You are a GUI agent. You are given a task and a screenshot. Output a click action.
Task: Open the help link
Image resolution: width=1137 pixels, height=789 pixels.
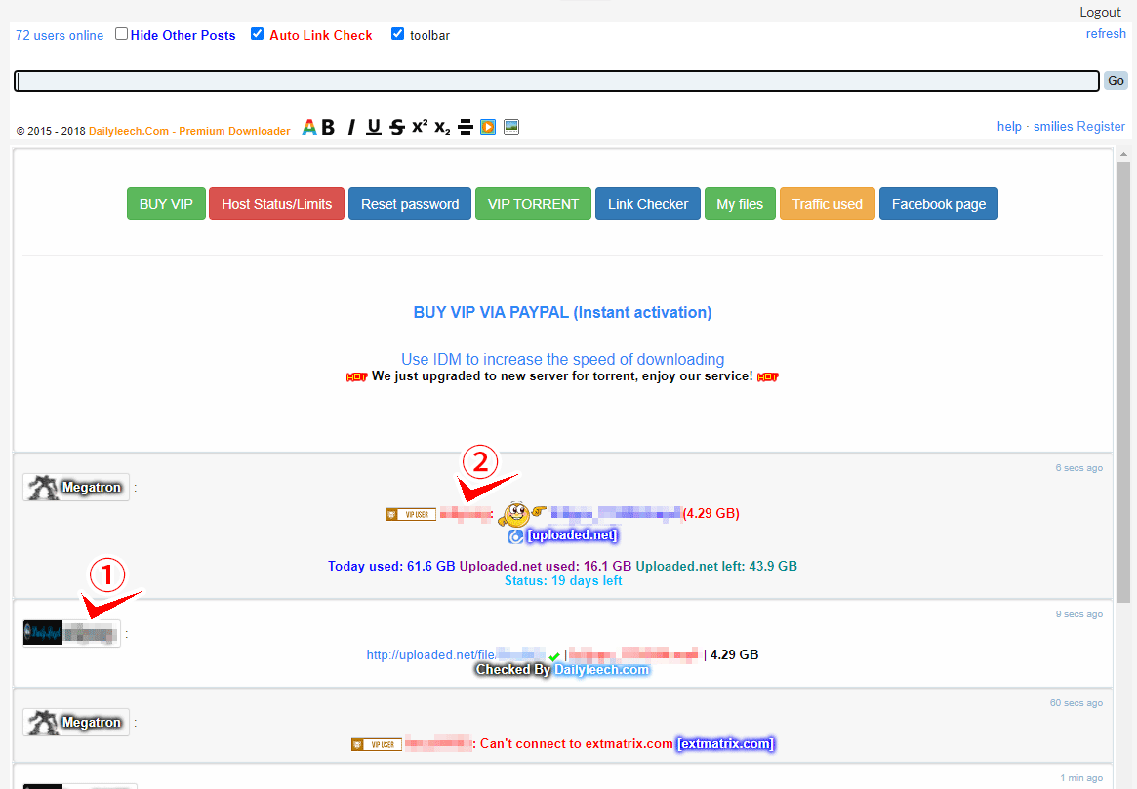(x=1008, y=127)
